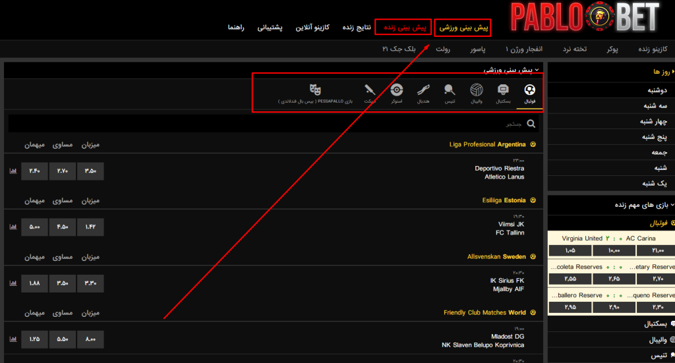Pick home-win odds for Mladost DG match

click(90, 339)
